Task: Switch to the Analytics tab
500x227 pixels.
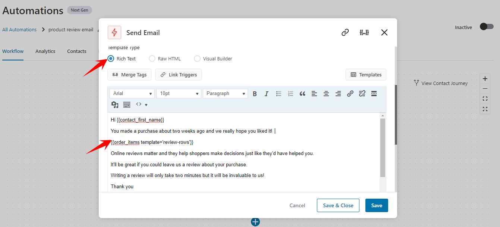Action: 45,51
